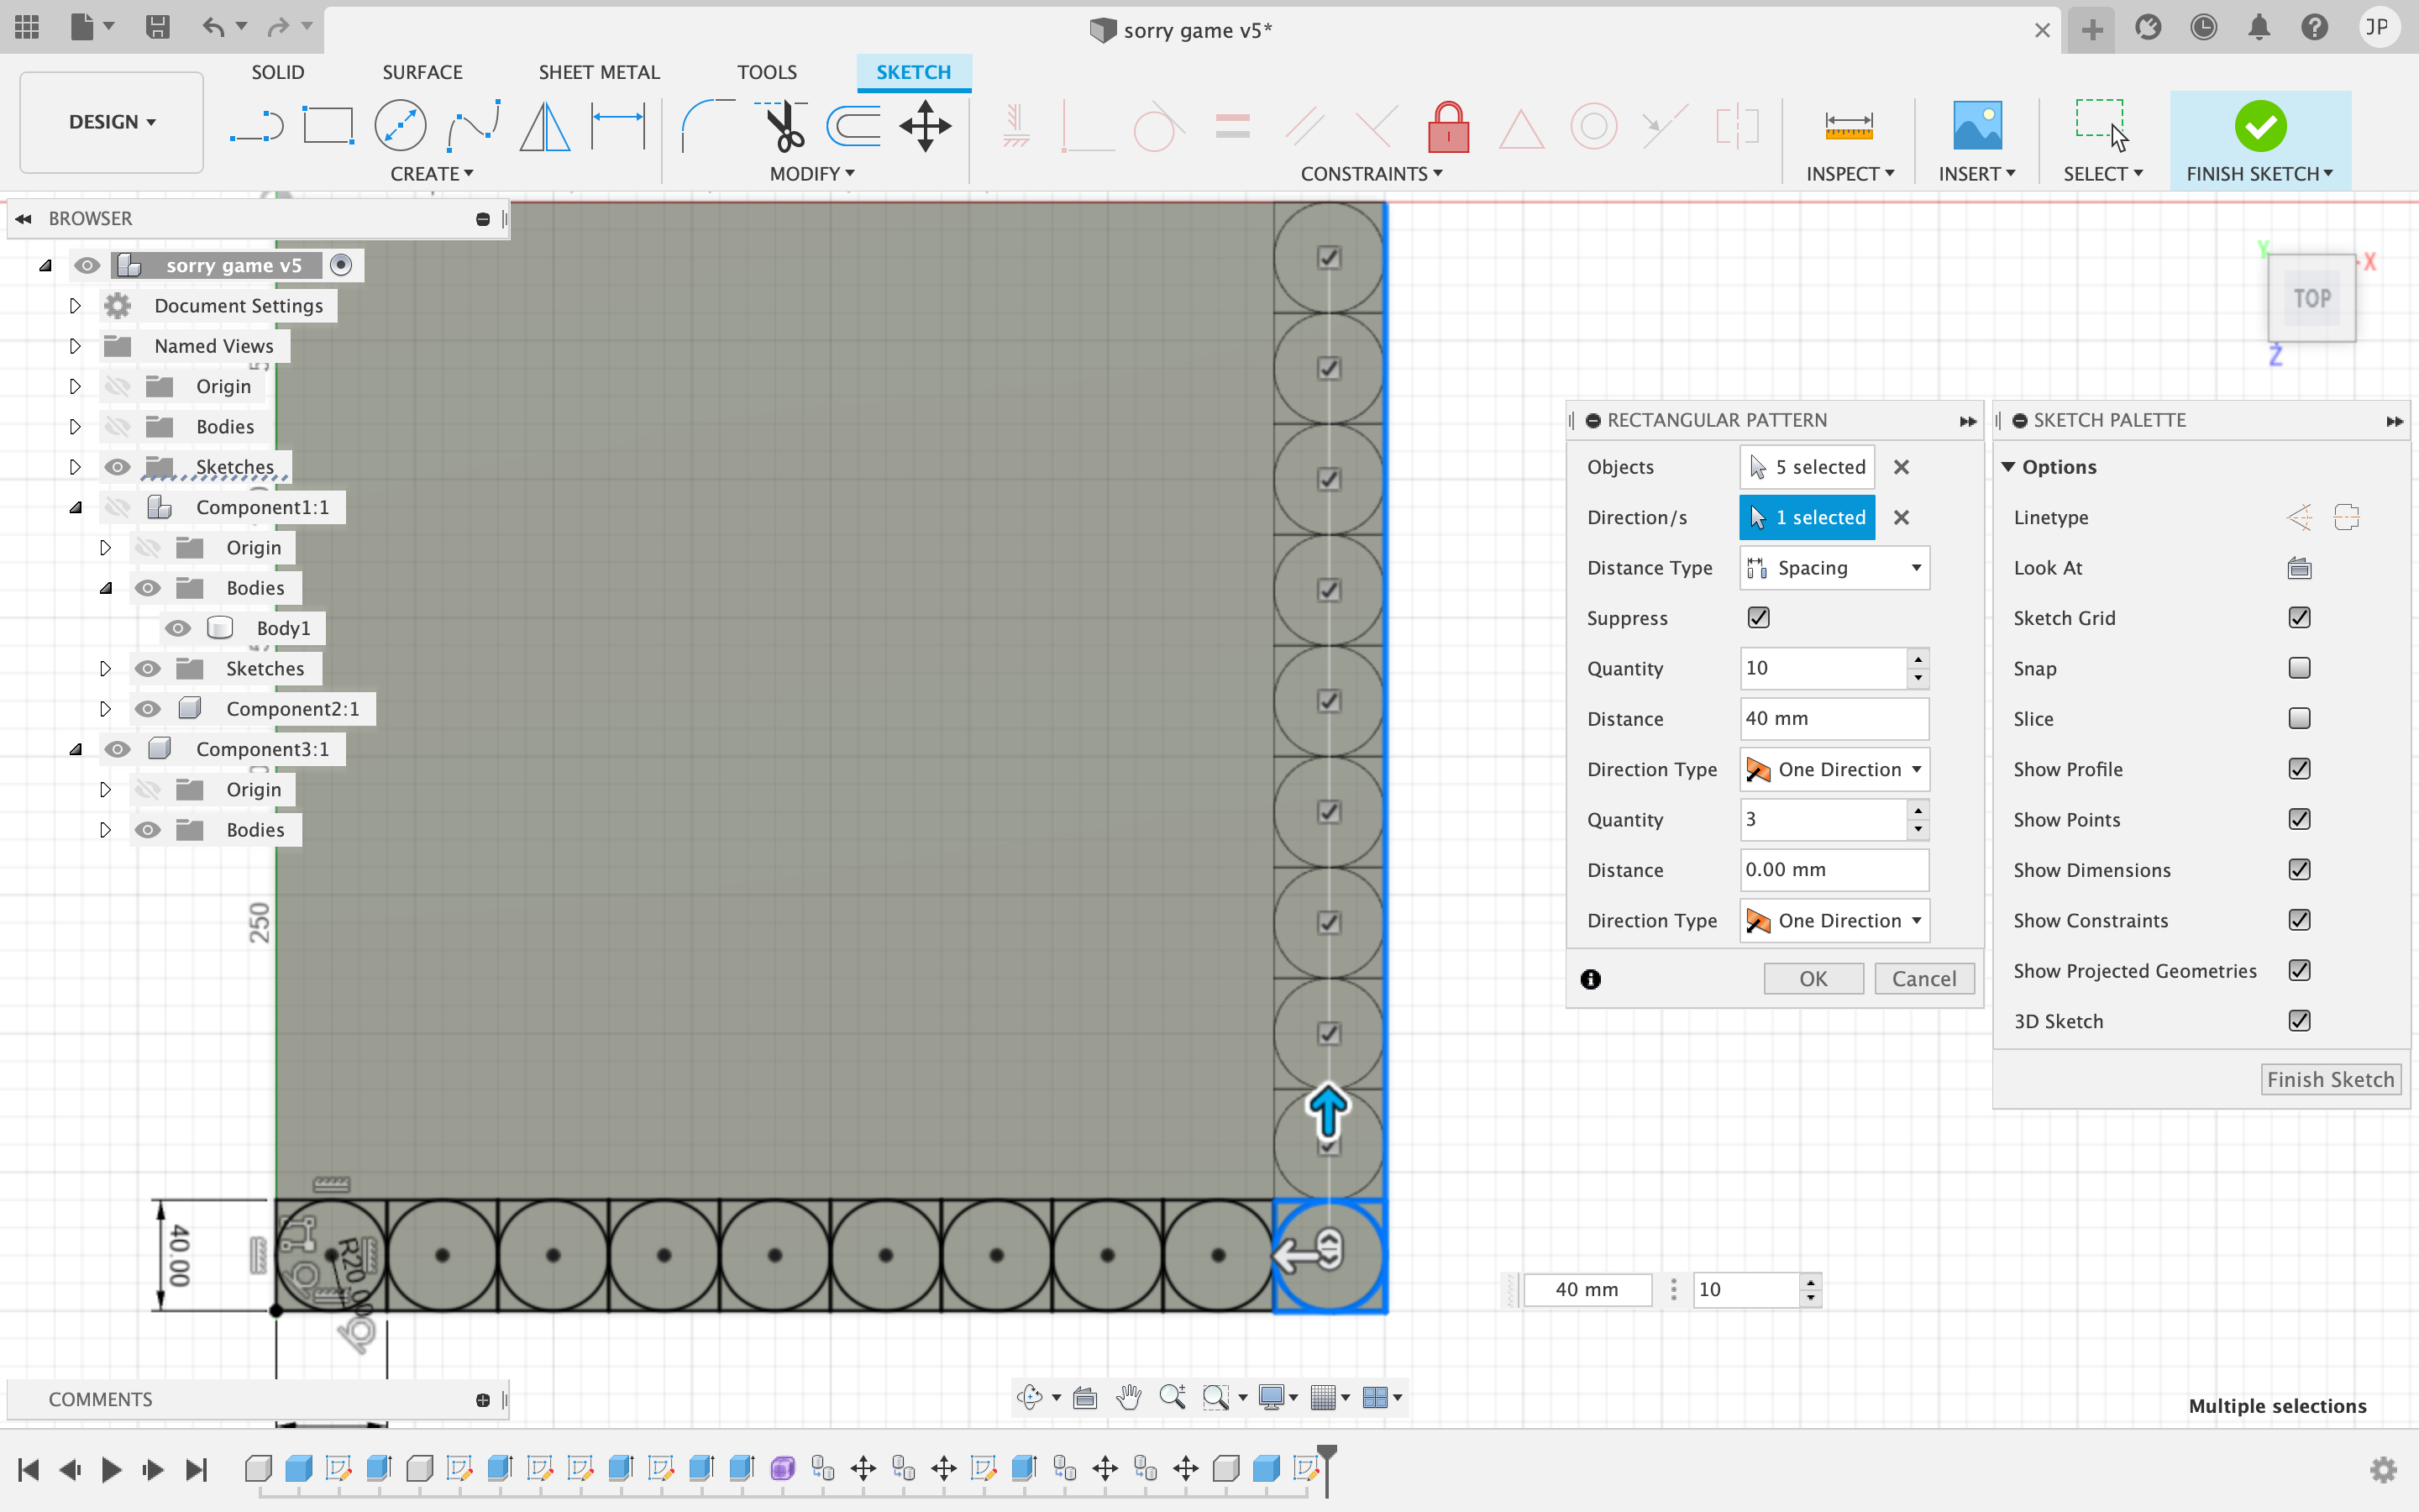Apply the Equal constraint

coord(1232,127)
